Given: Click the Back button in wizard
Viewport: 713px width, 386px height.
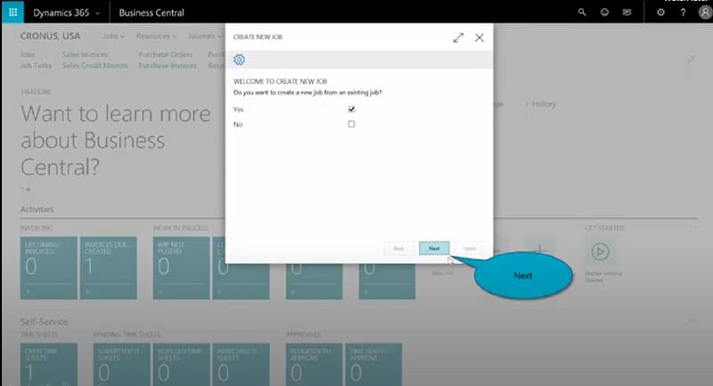Looking at the screenshot, I should tap(398, 248).
